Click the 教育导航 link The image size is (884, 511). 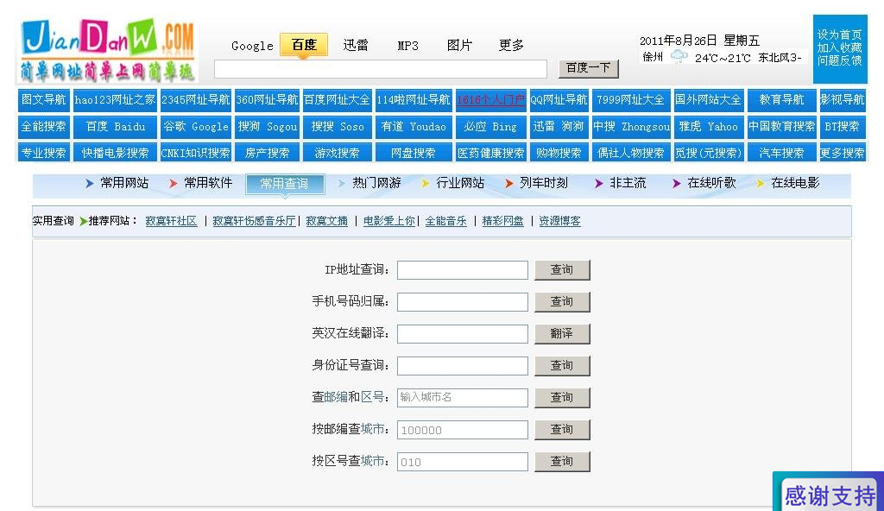point(781,100)
